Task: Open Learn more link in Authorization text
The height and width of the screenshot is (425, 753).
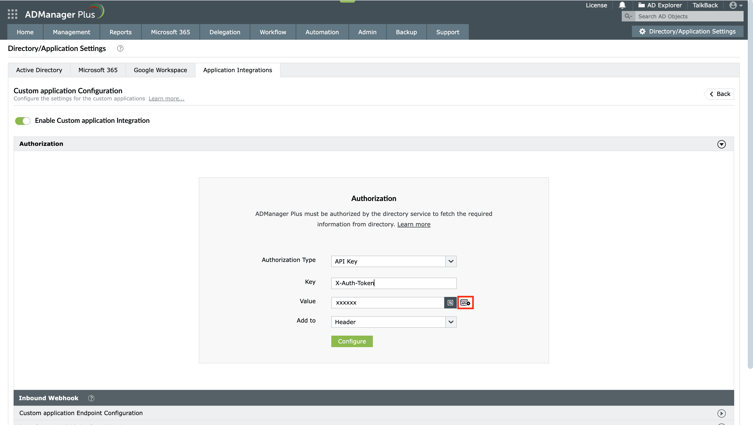Action: (x=414, y=224)
